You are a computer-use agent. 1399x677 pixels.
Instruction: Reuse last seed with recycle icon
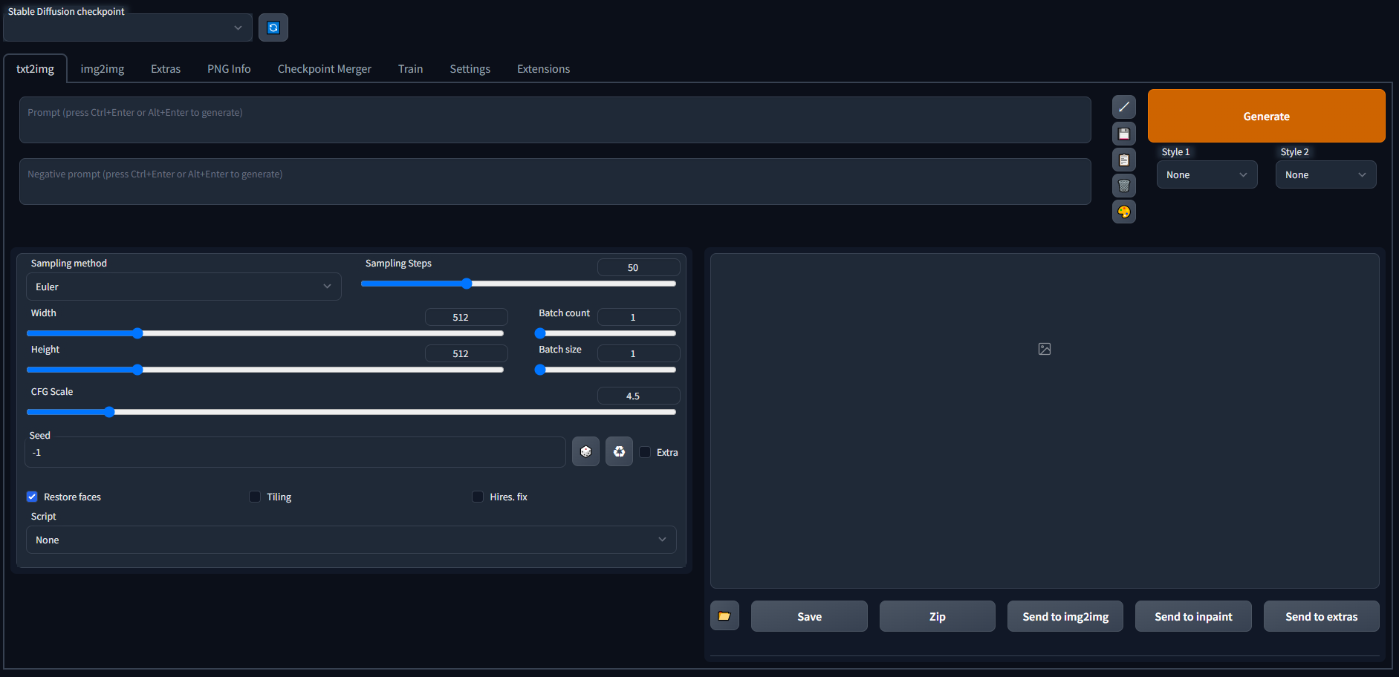619,451
